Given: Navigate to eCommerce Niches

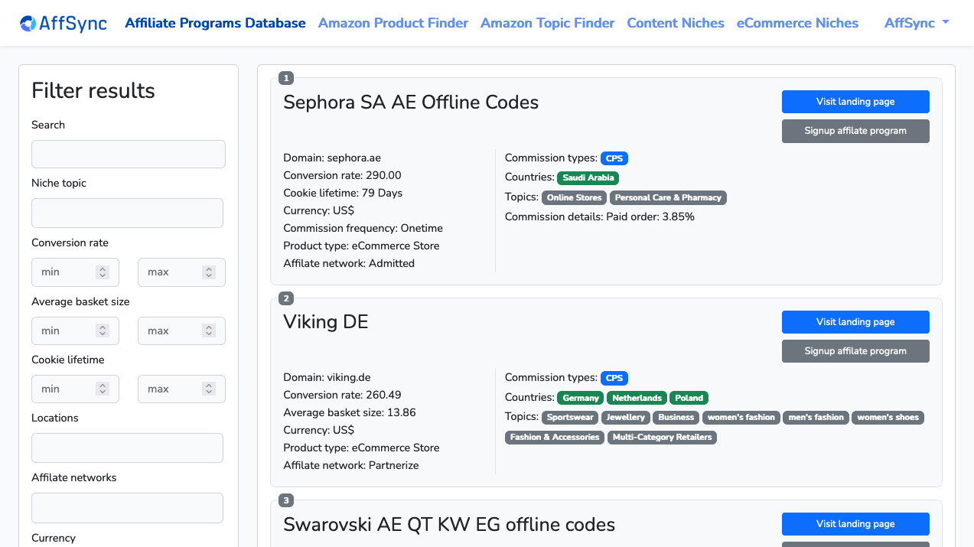Looking at the screenshot, I should (797, 23).
